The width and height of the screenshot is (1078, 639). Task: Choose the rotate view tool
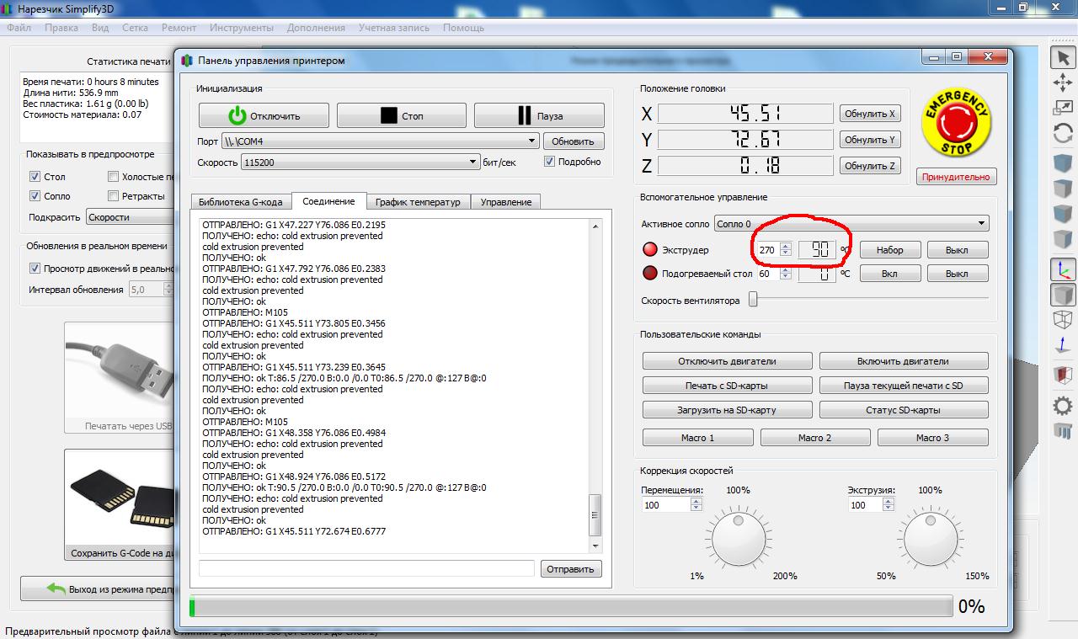tap(1063, 133)
